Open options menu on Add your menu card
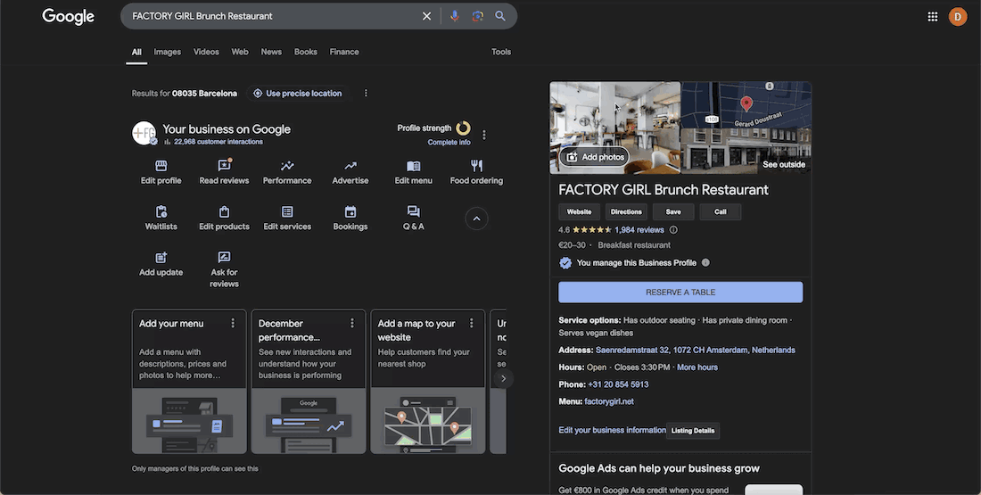Image resolution: width=981 pixels, height=495 pixels. click(234, 324)
